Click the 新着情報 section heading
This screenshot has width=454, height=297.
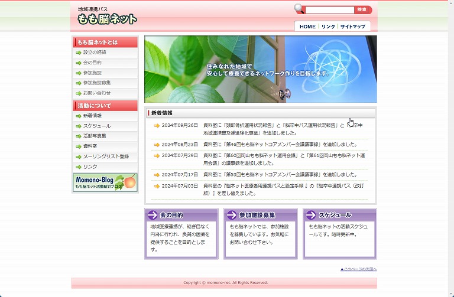[x=162, y=113]
